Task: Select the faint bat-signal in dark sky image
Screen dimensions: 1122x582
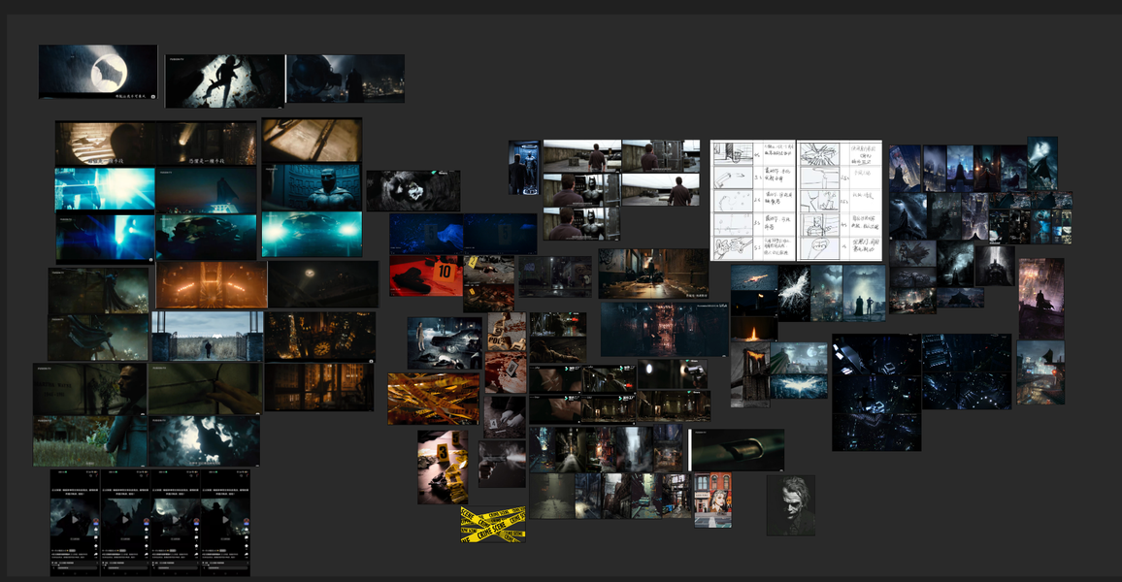Action: 322,284
